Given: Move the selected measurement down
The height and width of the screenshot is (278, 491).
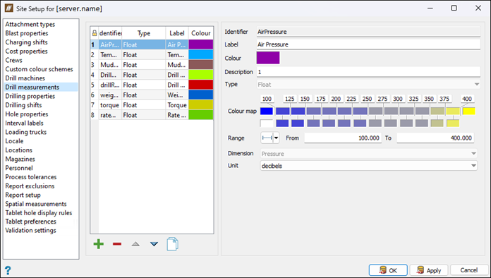Looking at the screenshot, I should (x=154, y=244).
